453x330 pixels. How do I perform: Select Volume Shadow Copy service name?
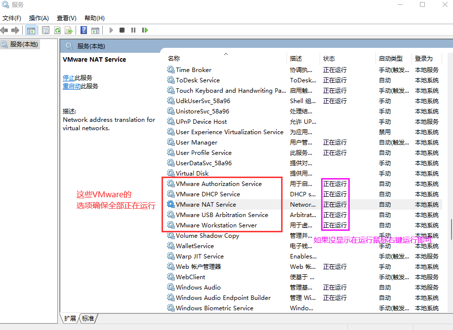[207, 235]
